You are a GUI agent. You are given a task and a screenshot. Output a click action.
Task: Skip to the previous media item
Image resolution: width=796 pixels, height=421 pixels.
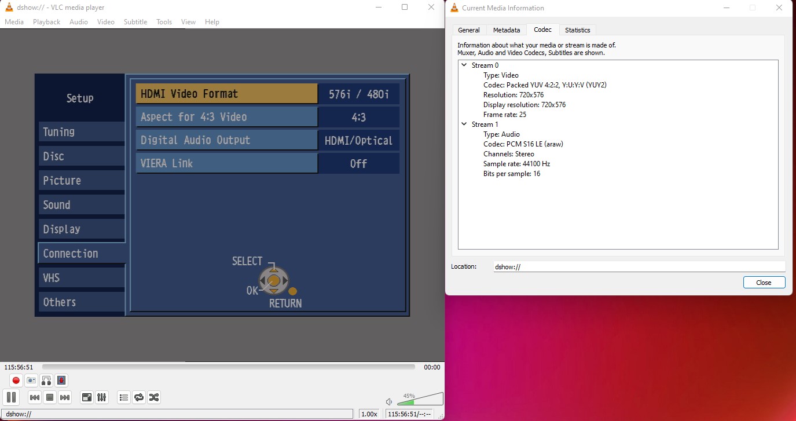point(35,397)
